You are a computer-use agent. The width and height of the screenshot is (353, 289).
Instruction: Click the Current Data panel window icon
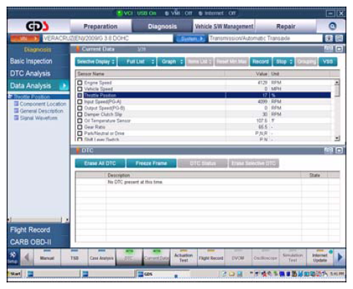[339, 49]
